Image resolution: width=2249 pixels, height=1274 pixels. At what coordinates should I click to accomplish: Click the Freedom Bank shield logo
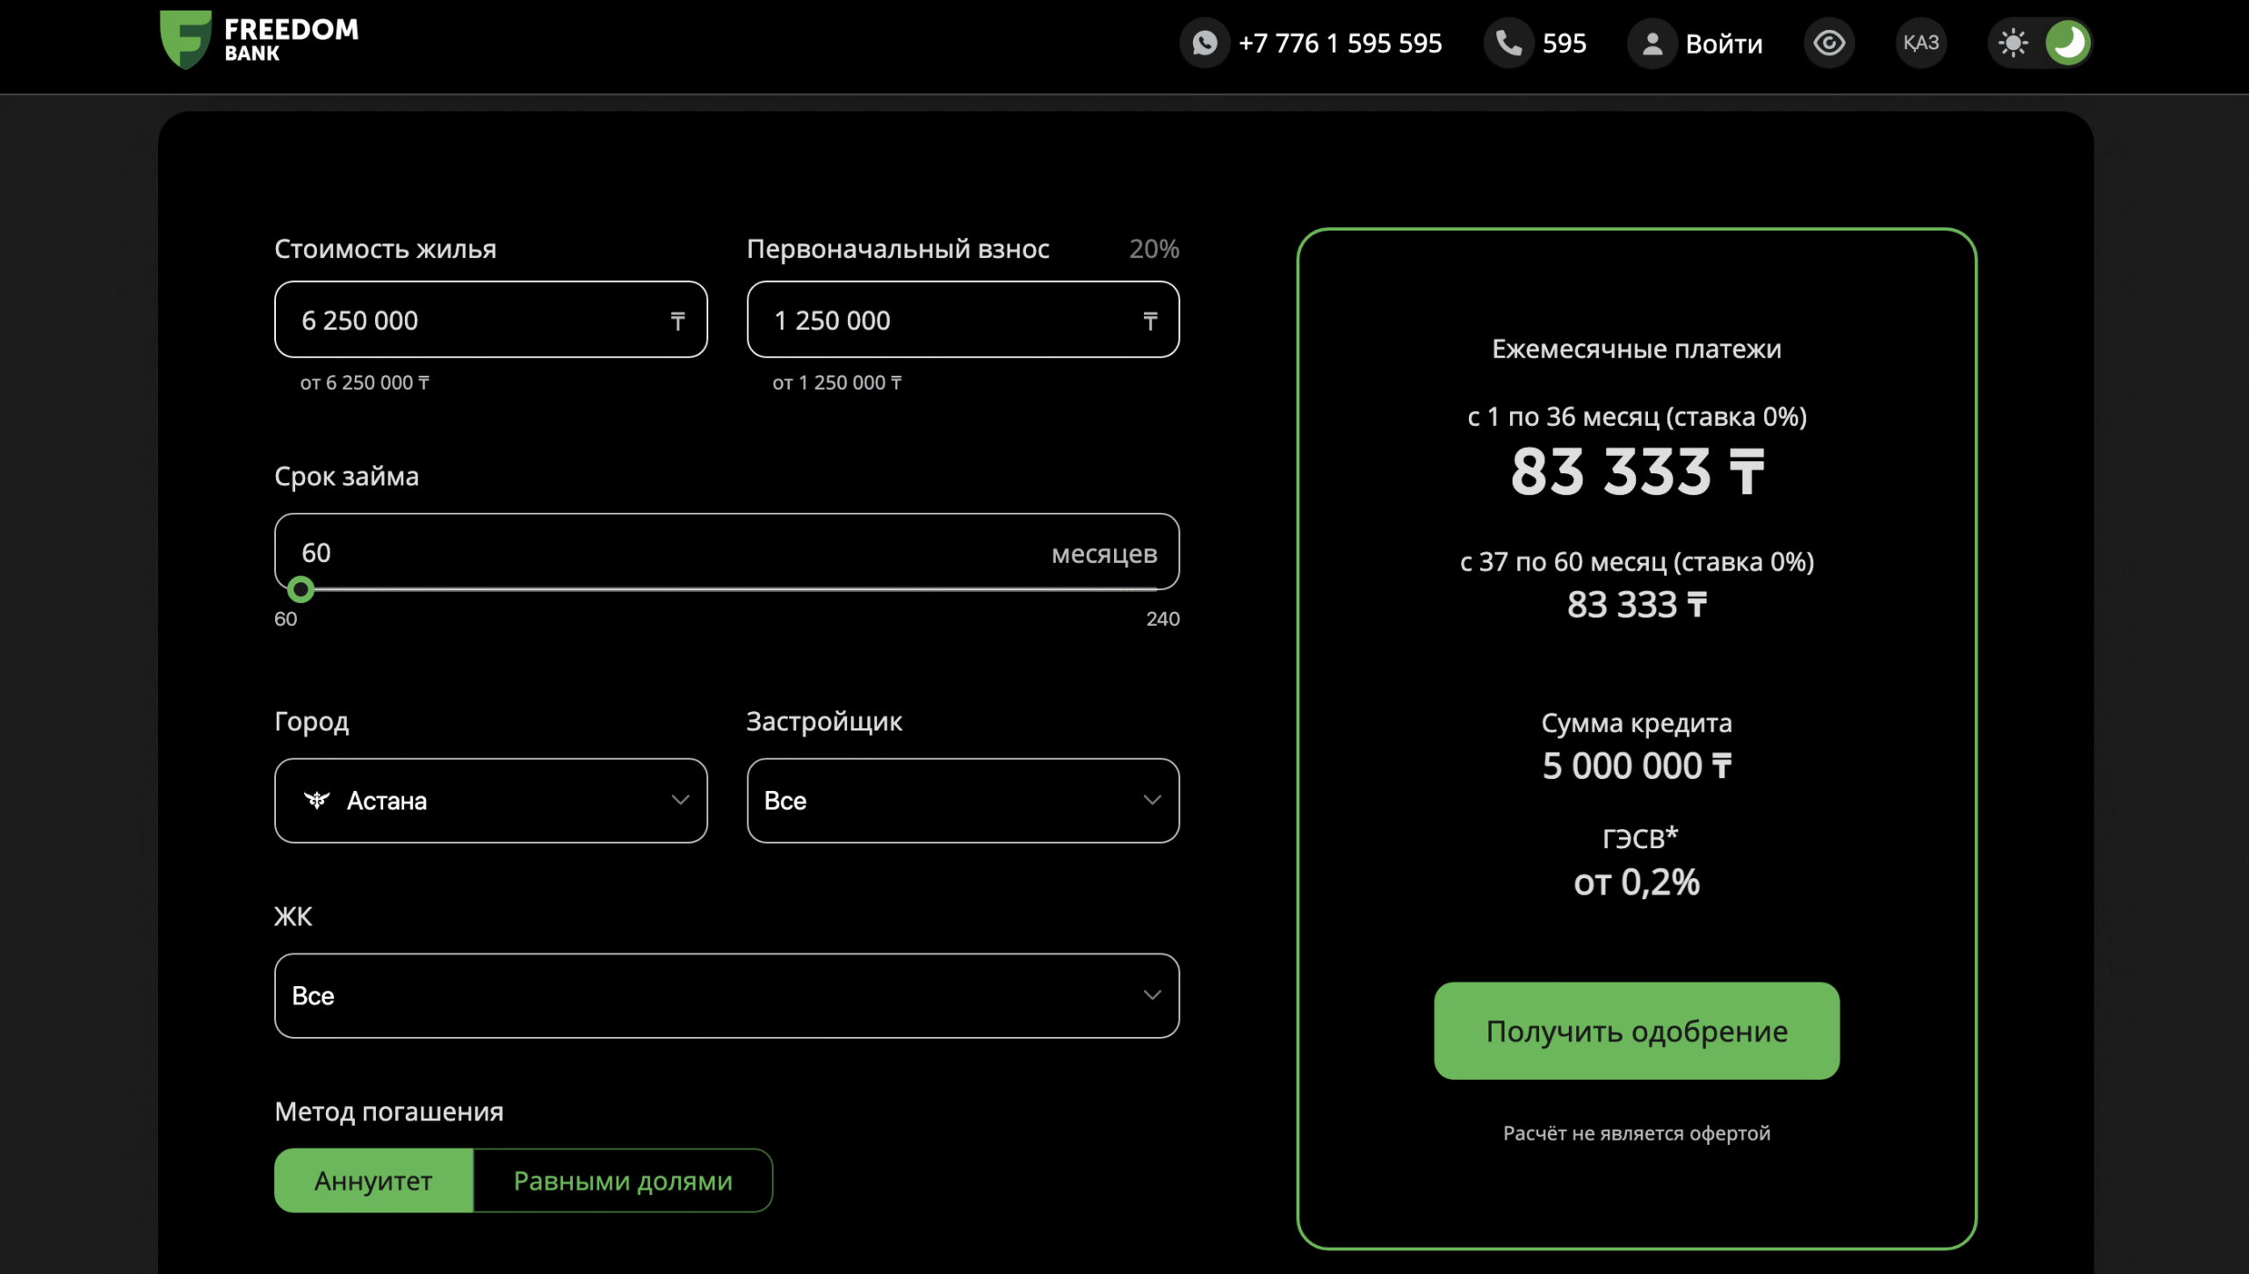point(185,40)
